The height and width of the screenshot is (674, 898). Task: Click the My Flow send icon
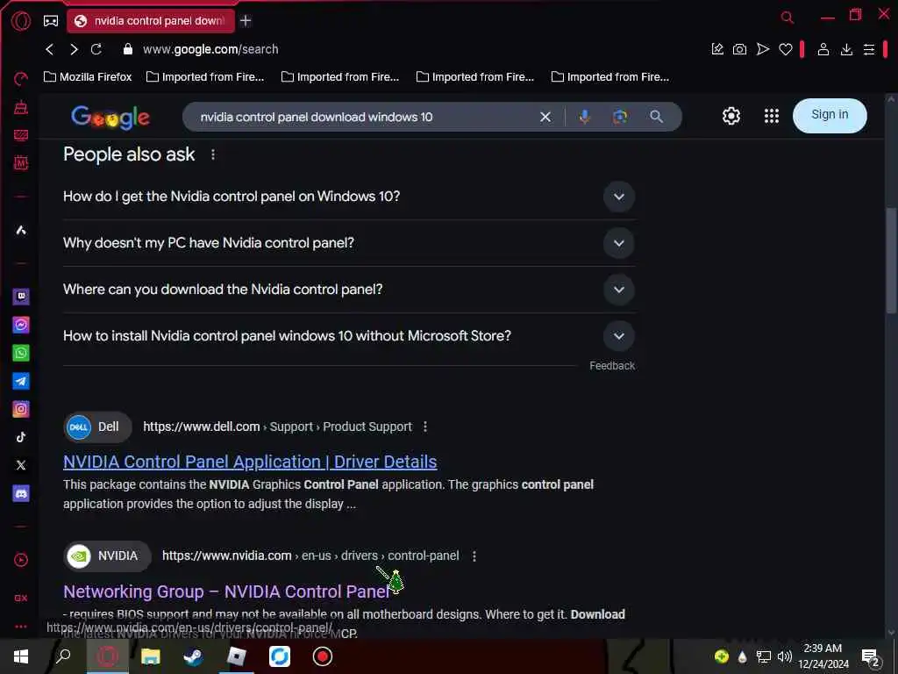763,49
